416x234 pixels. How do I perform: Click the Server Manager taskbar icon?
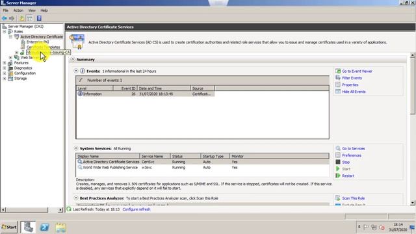click(28, 227)
